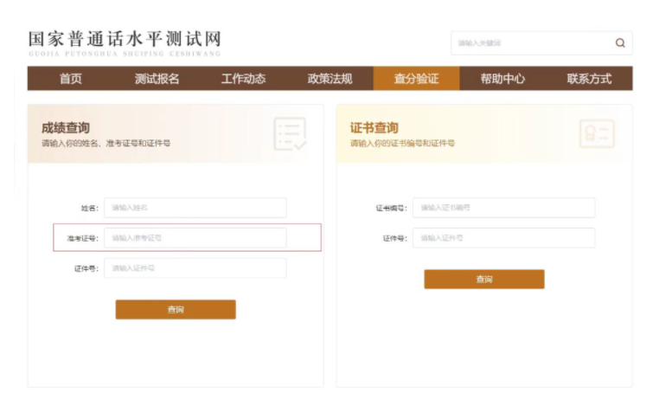Select the 准考证号 input field
The height and width of the screenshot is (406, 653).
point(195,238)
